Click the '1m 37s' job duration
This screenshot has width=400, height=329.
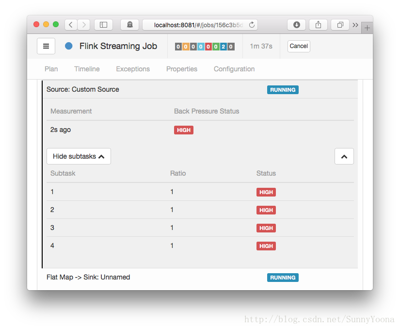[261, 46]
